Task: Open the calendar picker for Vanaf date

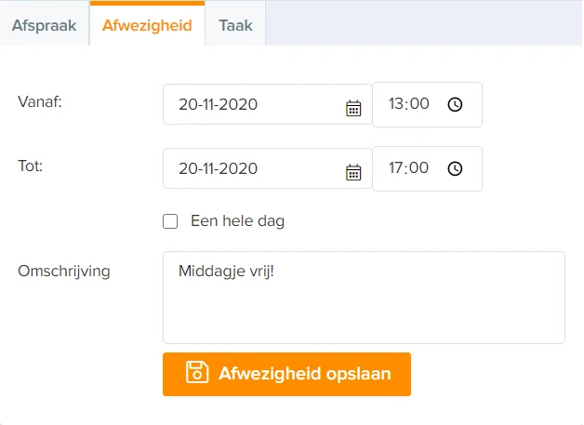Action: (353, 109)
